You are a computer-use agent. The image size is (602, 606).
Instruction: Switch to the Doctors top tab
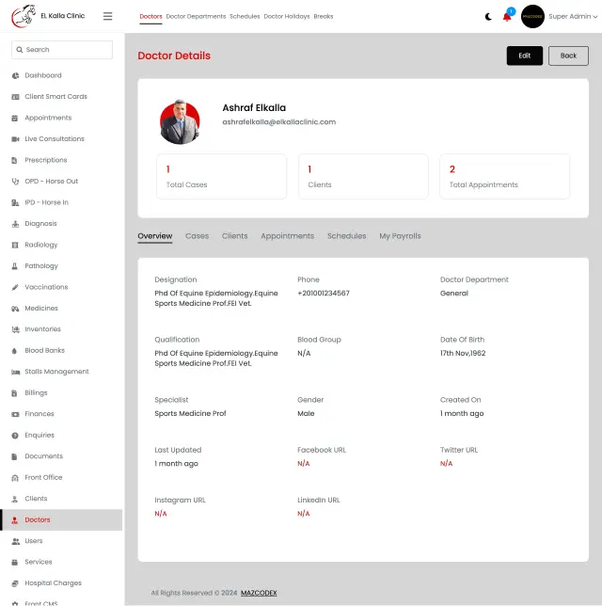tap(150, 16)
